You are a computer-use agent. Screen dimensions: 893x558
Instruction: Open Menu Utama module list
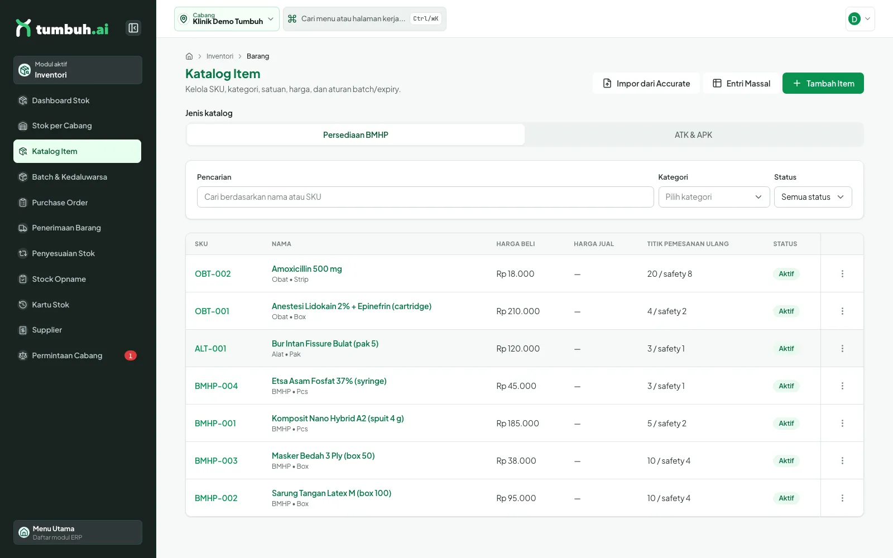point(78,532)
